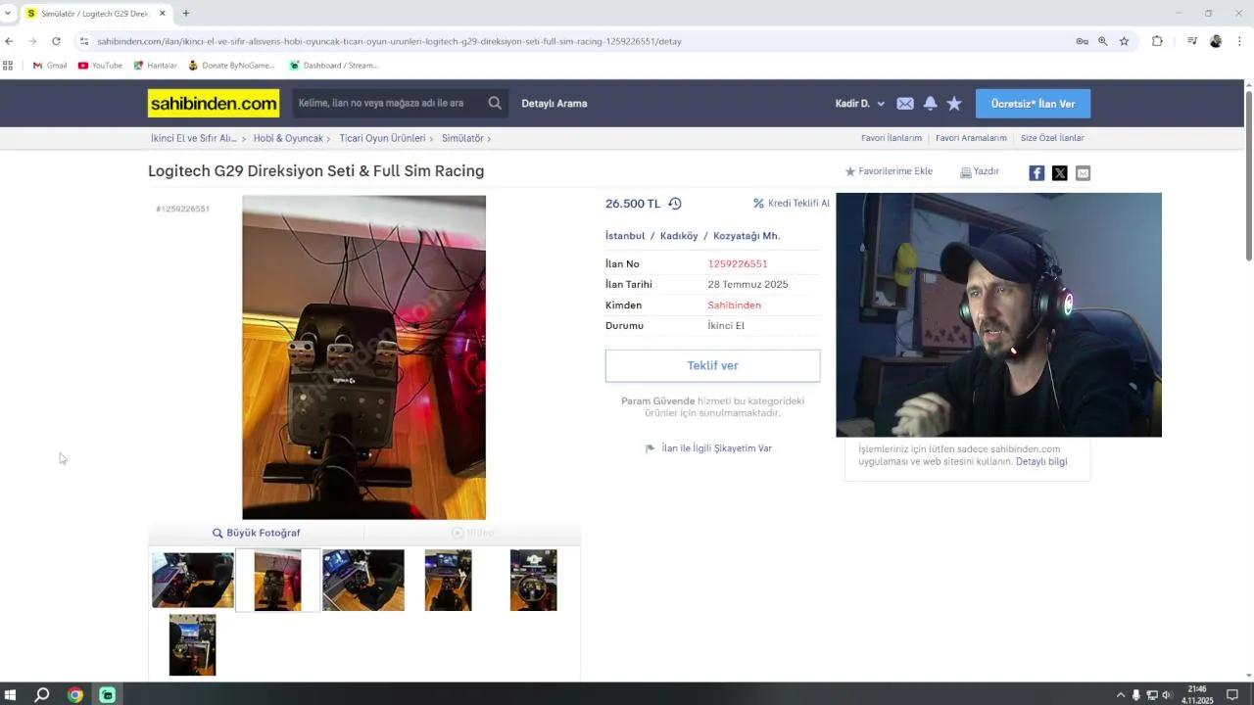Open Favori Aramalarım link
Screen dimensions: 1254x705
pos(971,138)
